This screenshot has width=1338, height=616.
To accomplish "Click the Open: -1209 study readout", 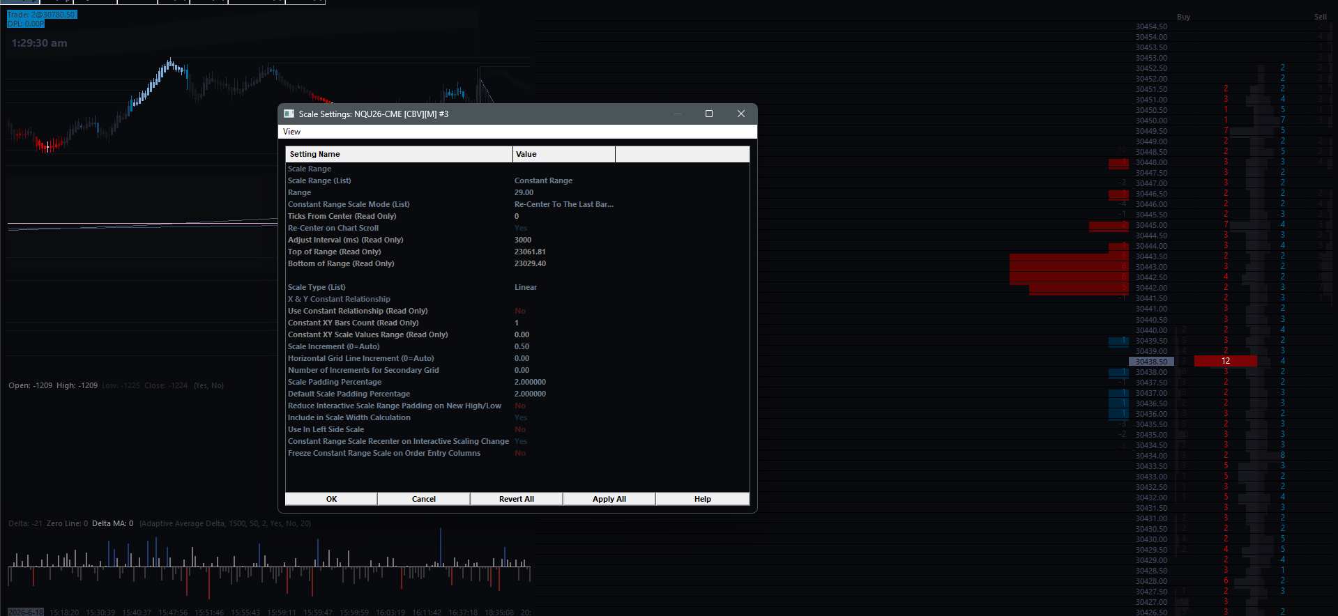I will (30, 385).
